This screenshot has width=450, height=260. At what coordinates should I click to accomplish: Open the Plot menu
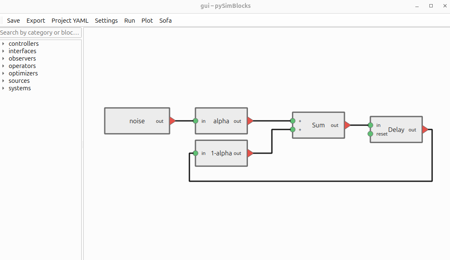(147, 20)
